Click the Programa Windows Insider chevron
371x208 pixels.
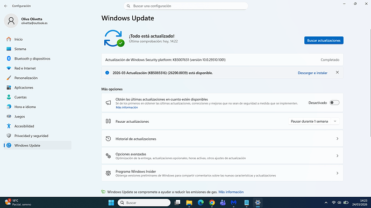point(337,173)
